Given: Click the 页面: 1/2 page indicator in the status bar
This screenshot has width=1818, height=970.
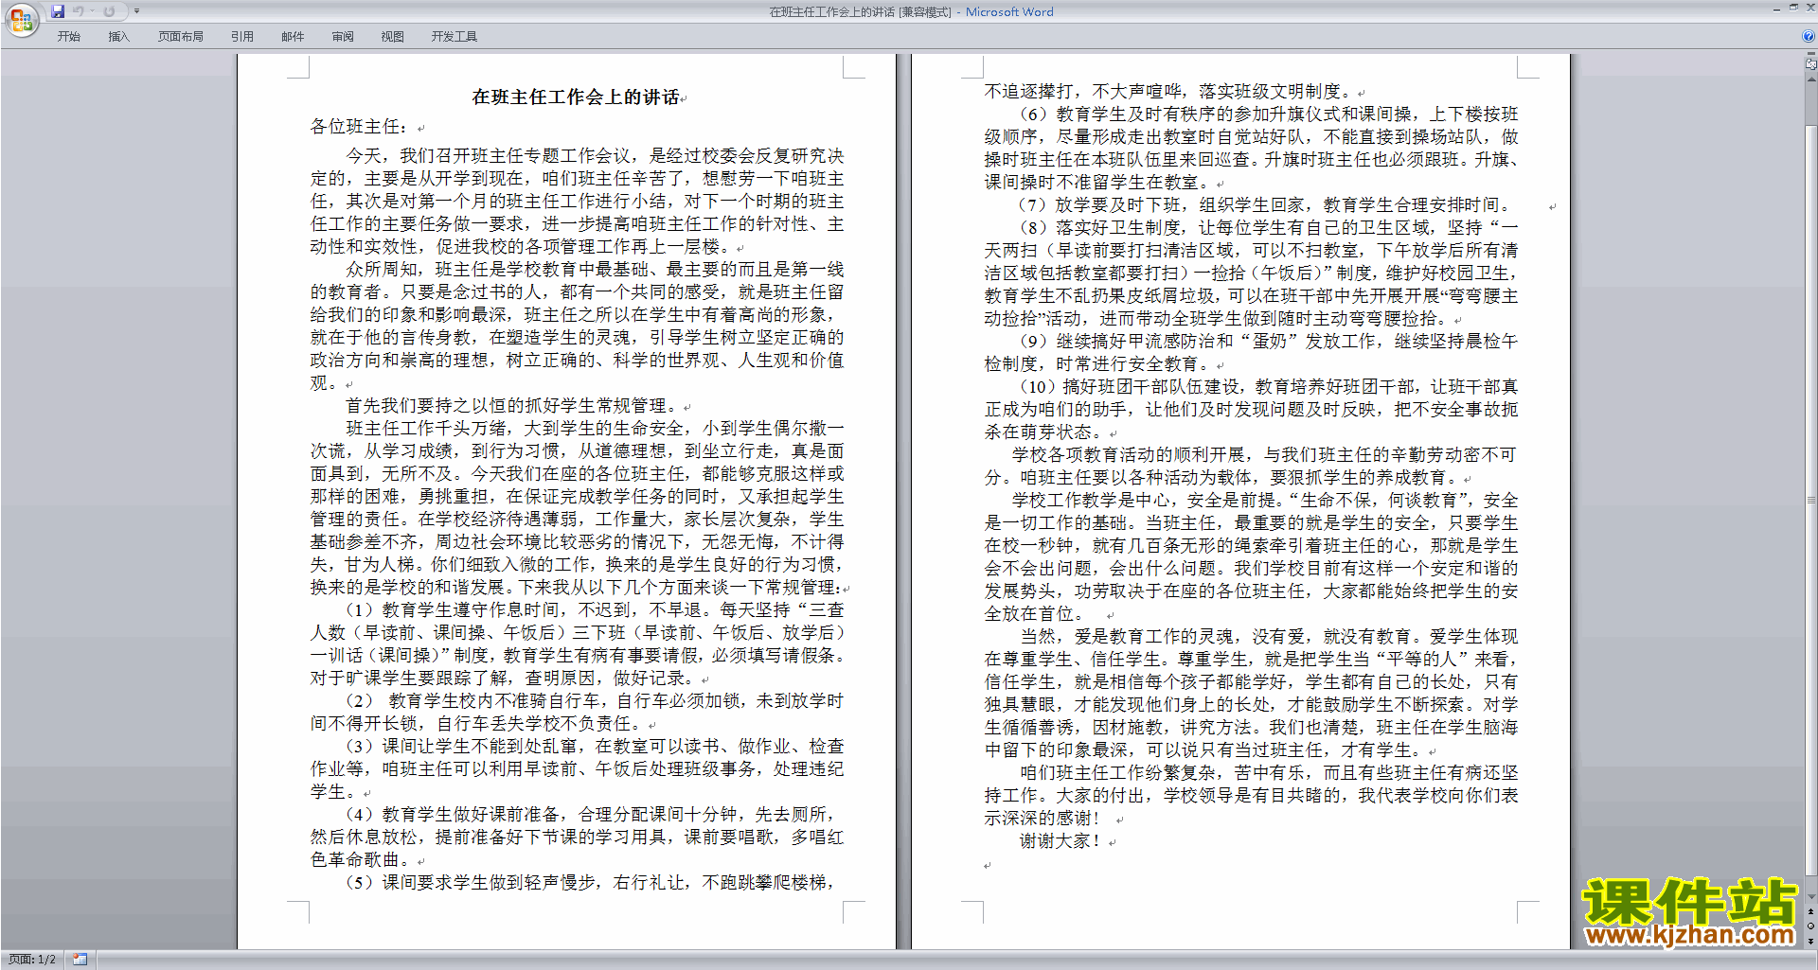Looking at the screenshot, I should 32,960.
